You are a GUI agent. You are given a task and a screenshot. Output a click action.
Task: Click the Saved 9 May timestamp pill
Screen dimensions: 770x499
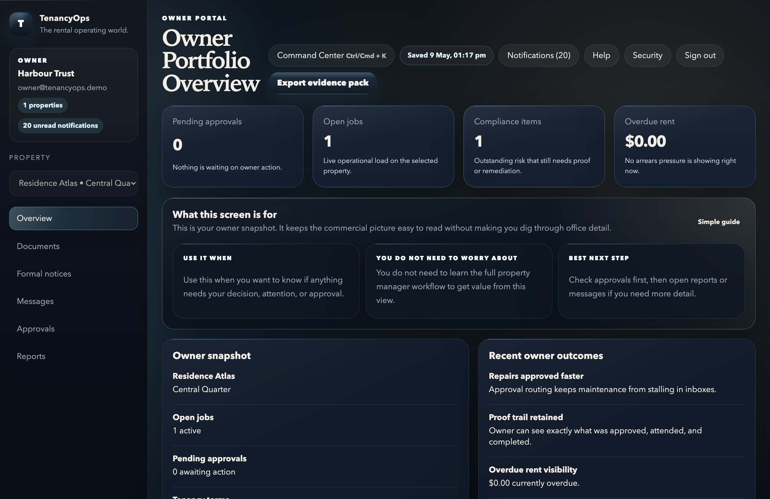[446, 55]
